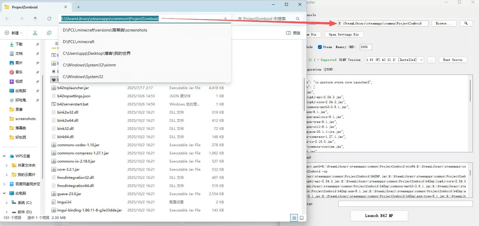Toggle the 预览 preview pane

click(293, 33)
